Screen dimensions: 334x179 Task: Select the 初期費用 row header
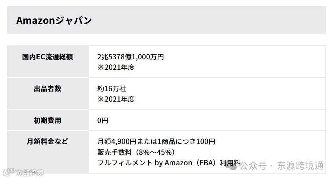[x=48, y=120]
